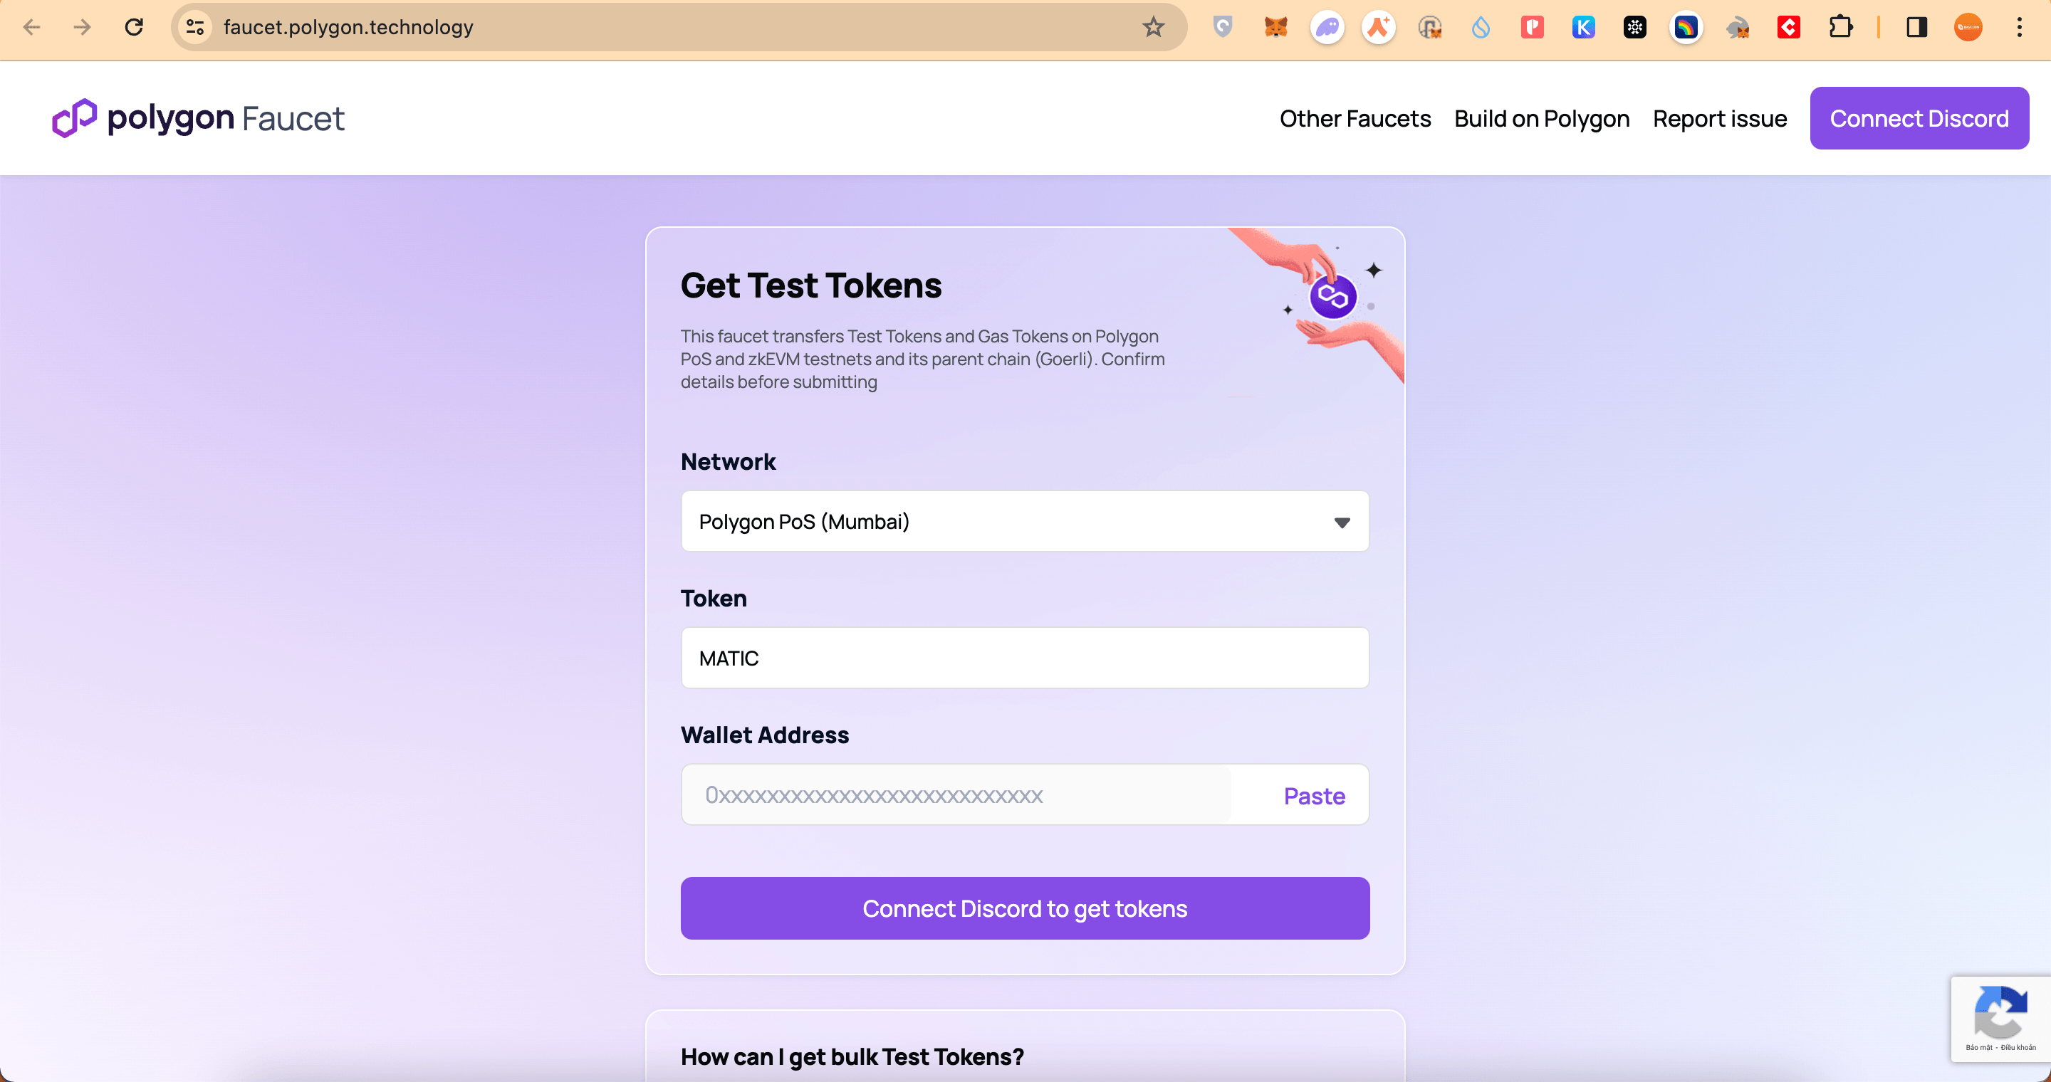2051x1082 pixels.
Task: Click the Report issue link
Action: point(1719,119)
